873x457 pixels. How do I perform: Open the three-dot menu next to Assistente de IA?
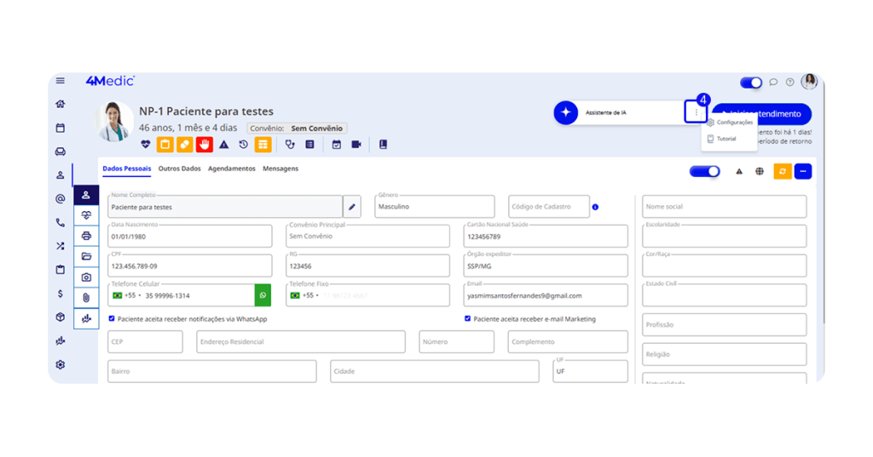[x=697, y=112]
